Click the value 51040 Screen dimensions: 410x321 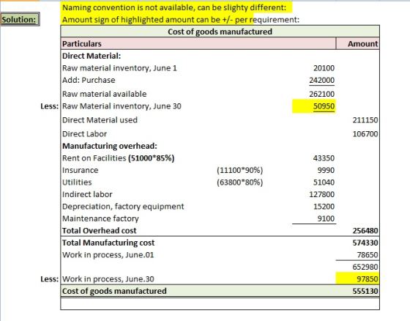[x=324, y=182]
